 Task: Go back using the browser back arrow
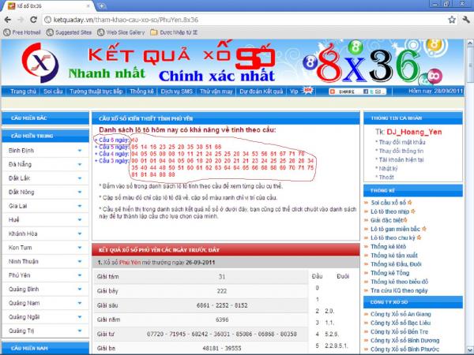[x=8, y=20]
